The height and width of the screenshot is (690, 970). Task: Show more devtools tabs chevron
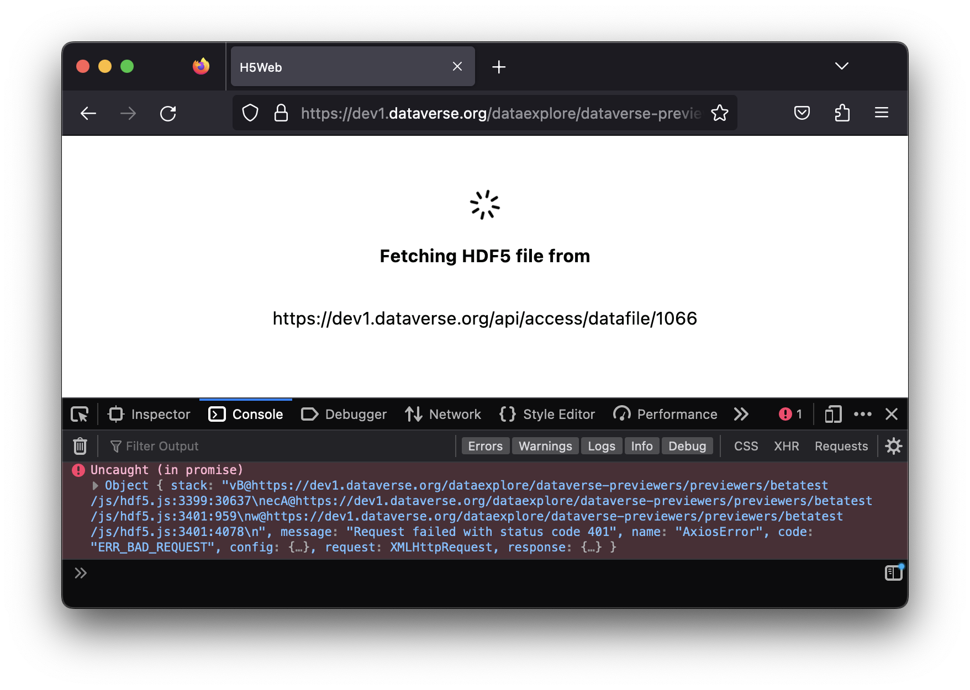[741, 414]
